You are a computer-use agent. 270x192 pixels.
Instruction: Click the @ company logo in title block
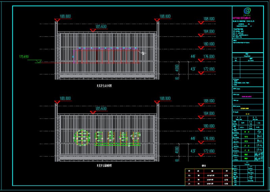click(x=249, y=11)
